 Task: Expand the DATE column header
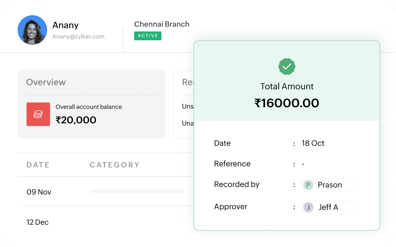point(38,164)
